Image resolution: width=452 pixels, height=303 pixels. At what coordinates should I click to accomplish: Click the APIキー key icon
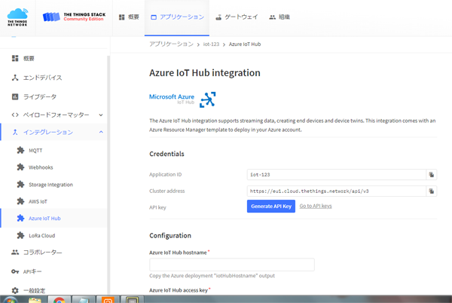(x=15, y=271)
